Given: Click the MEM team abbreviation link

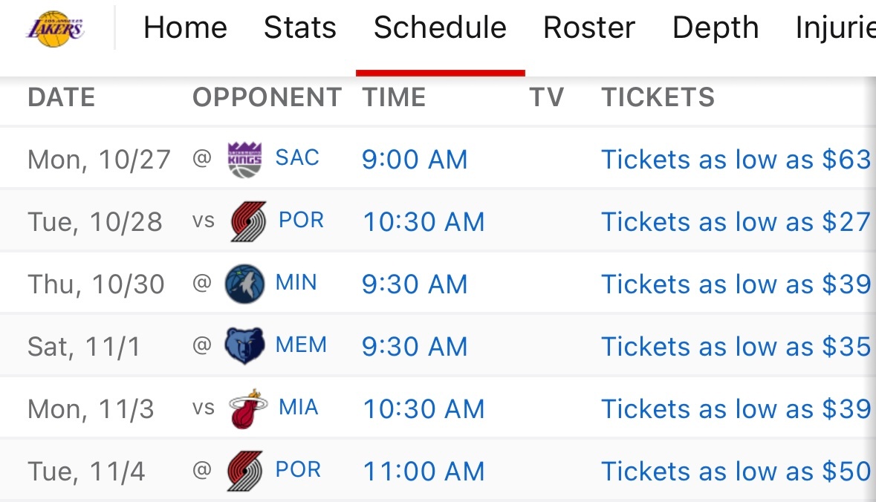Looking at the screenshot, I should [301, 345].
